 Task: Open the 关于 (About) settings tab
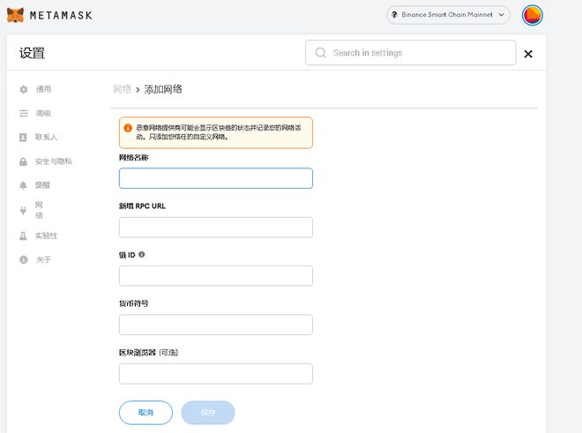tap(43, 259)
